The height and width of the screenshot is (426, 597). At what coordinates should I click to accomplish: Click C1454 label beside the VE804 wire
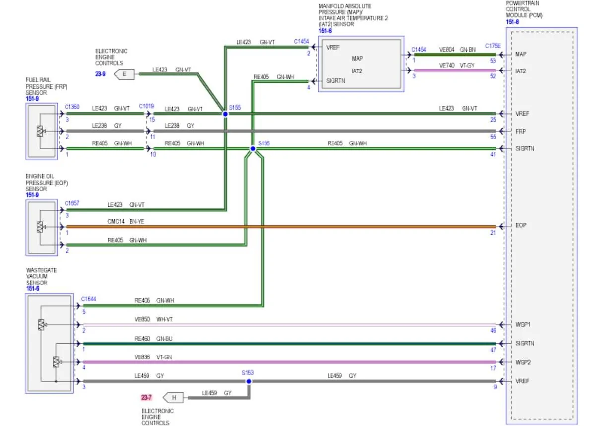(x=419, y=50)
